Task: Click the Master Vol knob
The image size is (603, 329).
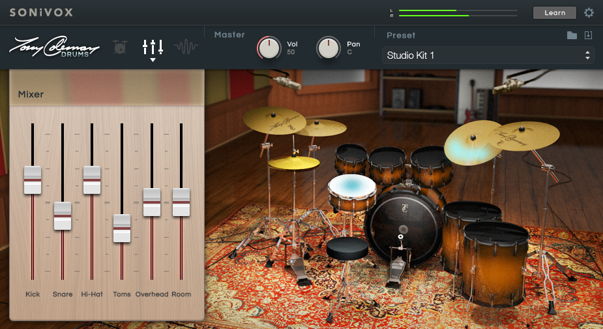Action: [269, 48]
